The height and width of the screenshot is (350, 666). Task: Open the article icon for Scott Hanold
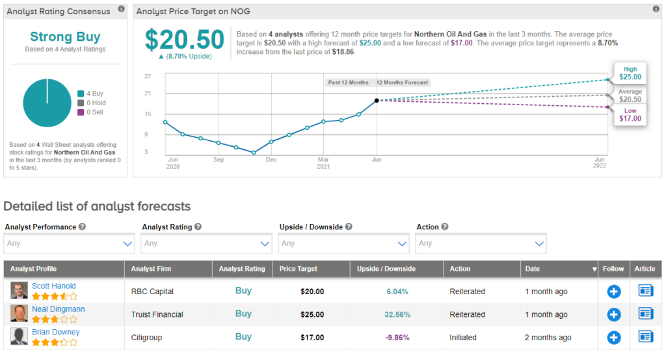click(645, 291)
